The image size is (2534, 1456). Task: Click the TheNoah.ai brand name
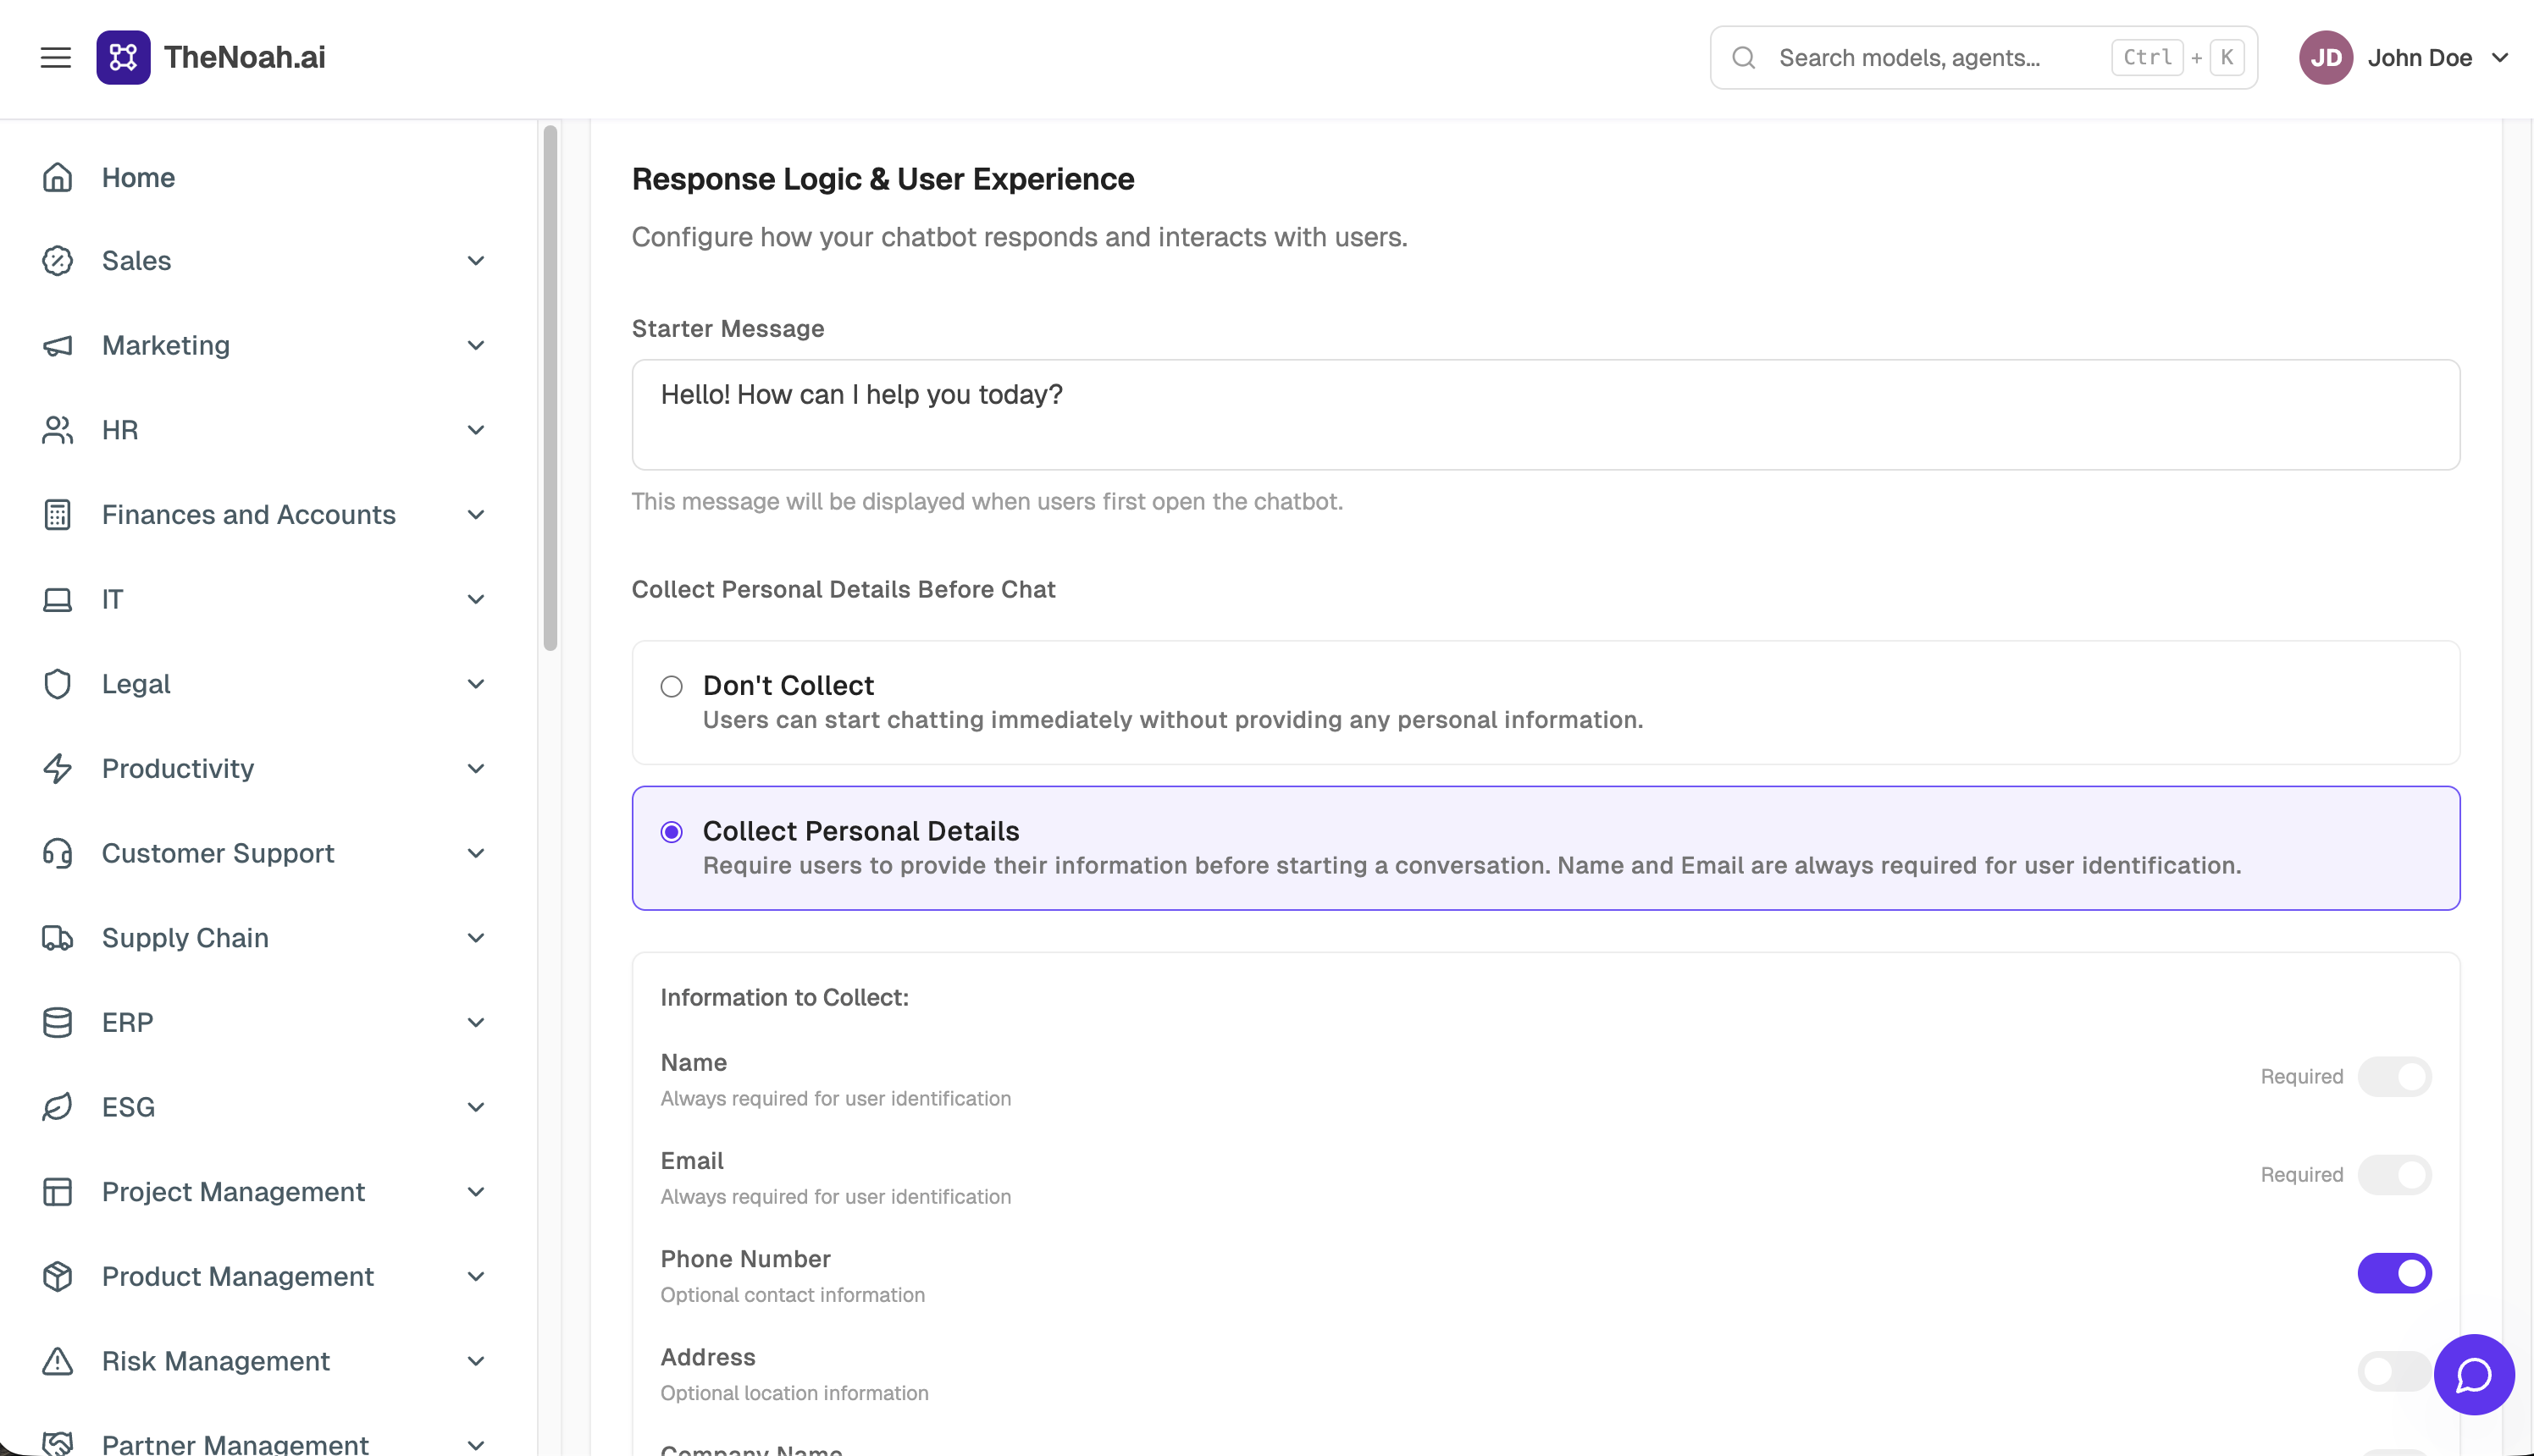(245, 58)
